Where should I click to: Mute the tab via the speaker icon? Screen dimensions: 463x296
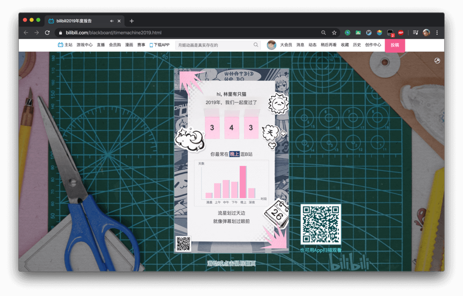click(112, 21)
